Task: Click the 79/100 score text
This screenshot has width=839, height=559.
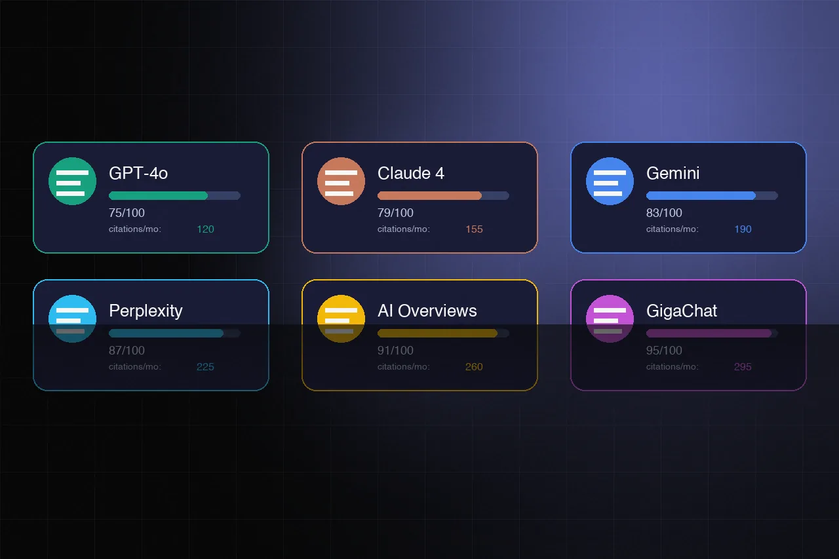Action: click(395, 213)
